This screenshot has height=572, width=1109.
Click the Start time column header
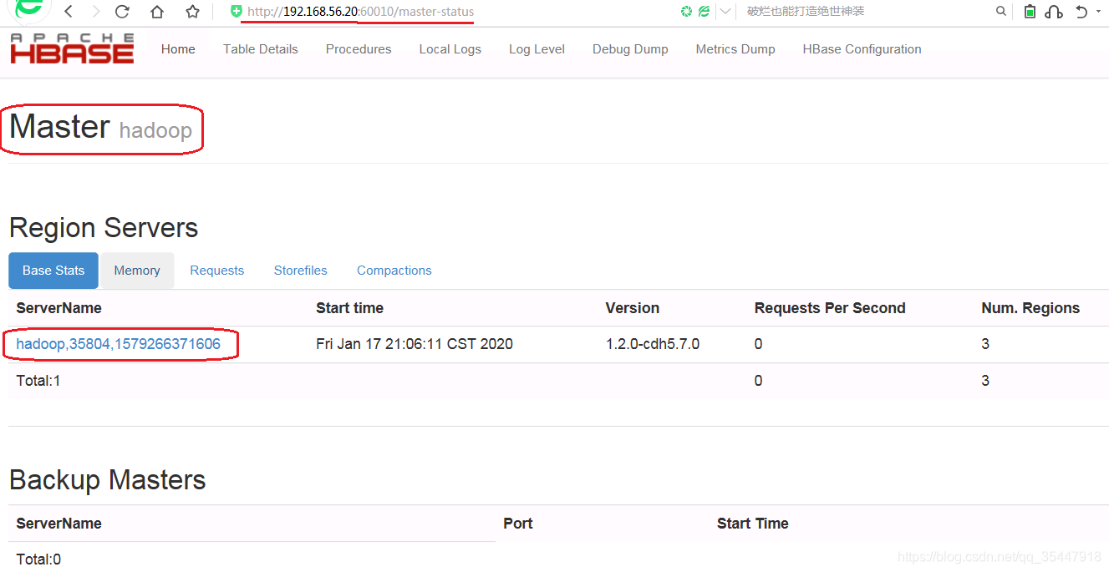point(349,308)
